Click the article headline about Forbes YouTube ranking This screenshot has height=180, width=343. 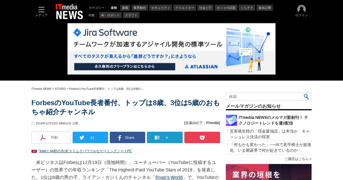[126, 107]
